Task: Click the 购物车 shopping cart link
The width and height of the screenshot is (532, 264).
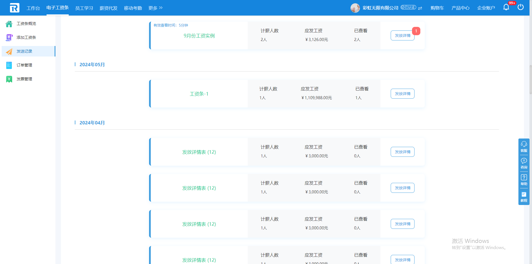Action: coord(437,8)
